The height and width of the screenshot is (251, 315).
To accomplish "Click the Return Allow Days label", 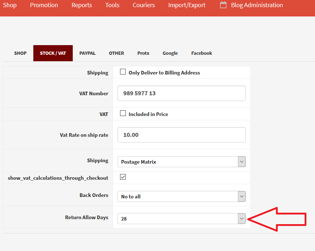I will click(x=87, y=217).
